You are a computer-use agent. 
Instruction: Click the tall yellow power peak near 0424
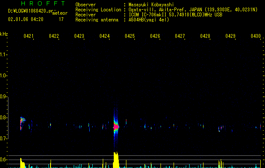116,160
